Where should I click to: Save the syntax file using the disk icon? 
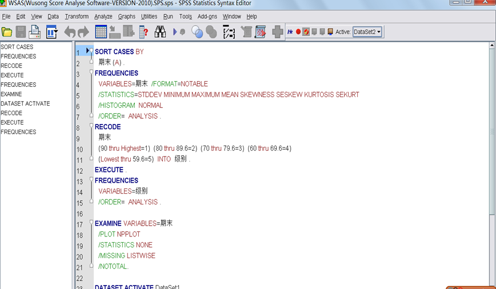point(21,32)
